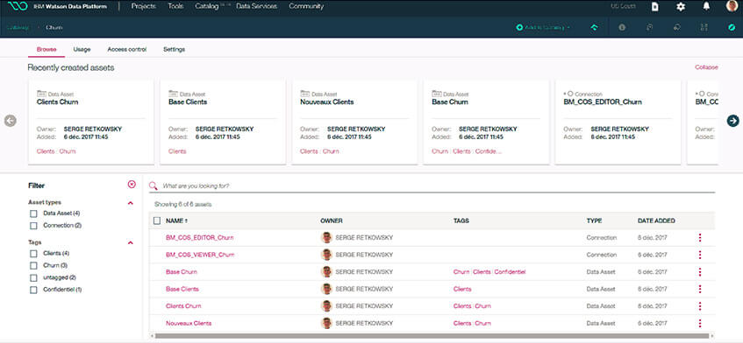Screen dimensions: 743x343
Task: Click the Collapse link for recent assets
Action: (x=706, y=67)
